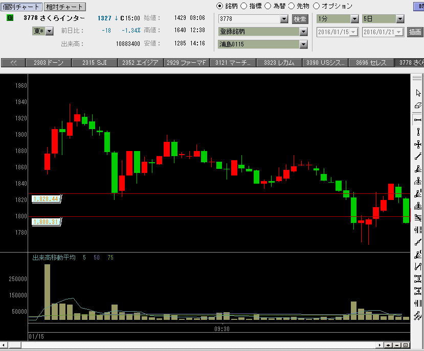
Task: Select the オプション radio button
Action: point(316,6)
